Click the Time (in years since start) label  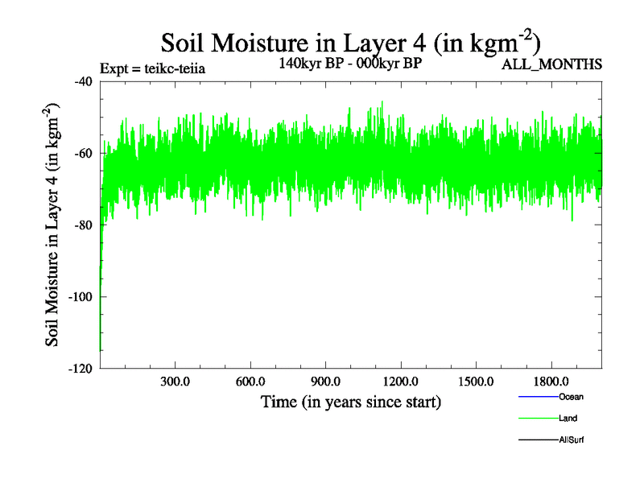coord(351,401)
